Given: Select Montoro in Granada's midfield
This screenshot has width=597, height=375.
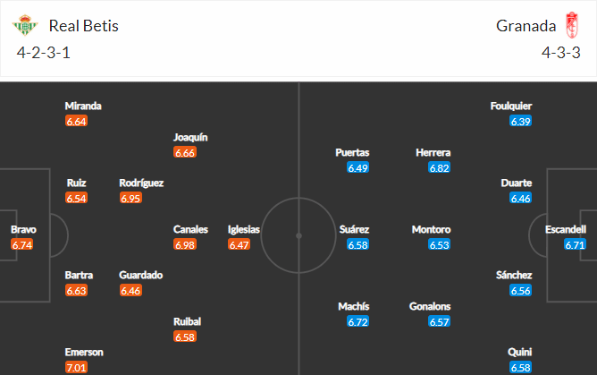Looking at the screenshot, I should tap(431, 229).
